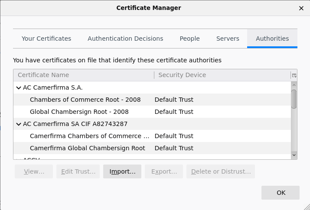
Task: Select the People tab
Action: click(189, 39)
